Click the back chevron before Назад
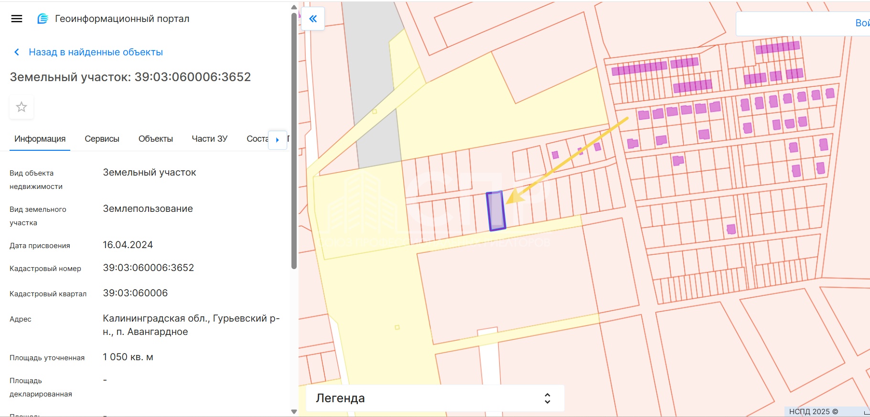 (17, 52)
